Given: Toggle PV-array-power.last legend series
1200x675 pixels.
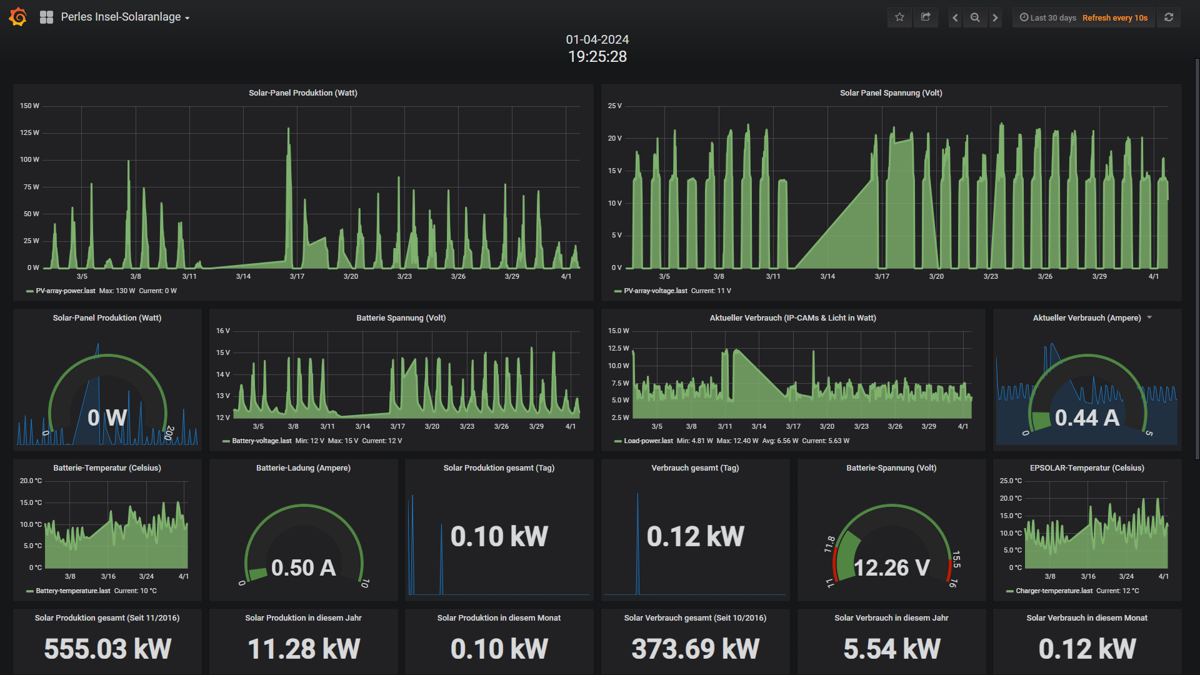Looking at the screenshot, I should tap(65, 291).
